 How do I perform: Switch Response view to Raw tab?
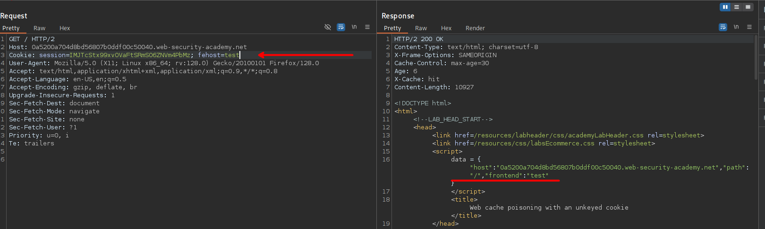(x=421, y=28)
